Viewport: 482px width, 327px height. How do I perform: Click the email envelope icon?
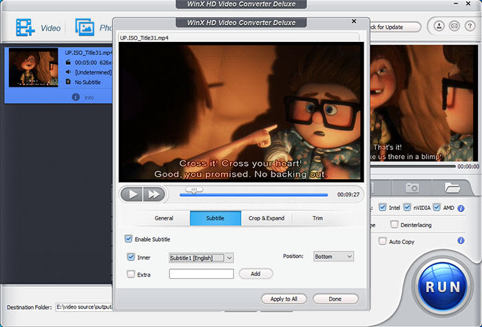(454, 26)
